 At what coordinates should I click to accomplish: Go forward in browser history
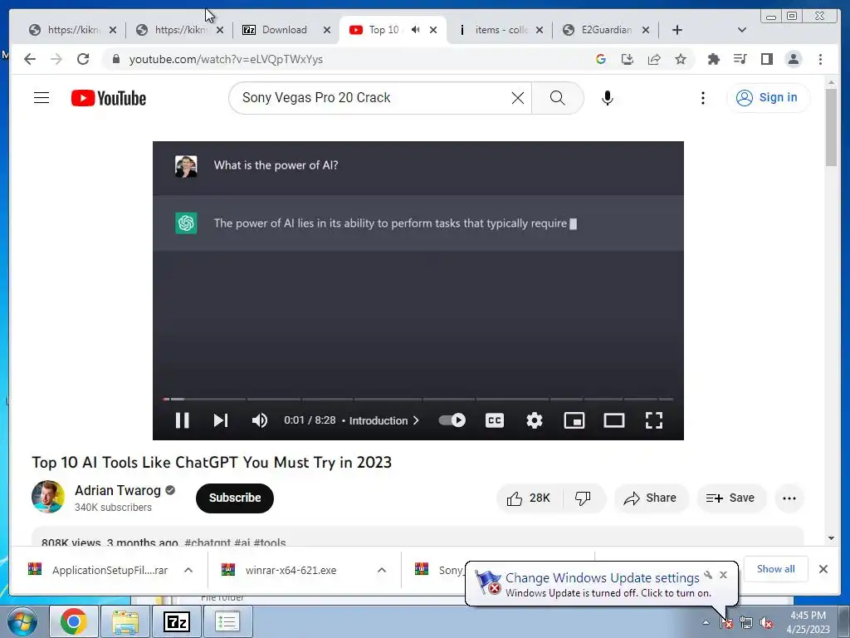coord(56,59)
